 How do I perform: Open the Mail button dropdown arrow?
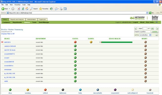click(x=58, y=9)
